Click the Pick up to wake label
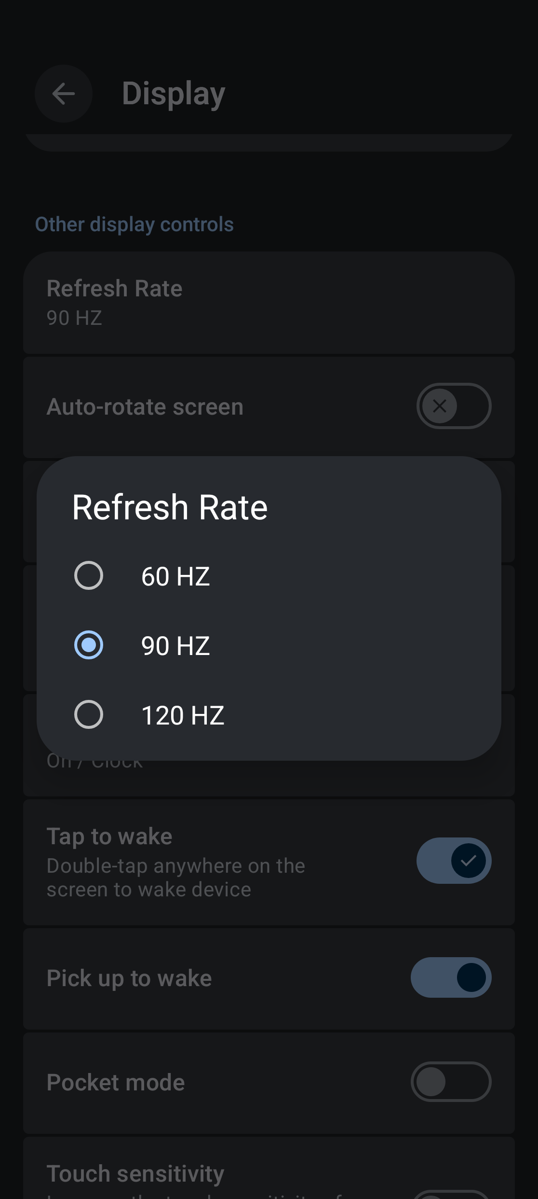This screenshot has width=538, height=1199. [x=129, y=978]
